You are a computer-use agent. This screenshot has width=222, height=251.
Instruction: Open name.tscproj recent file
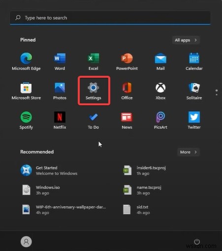click(142, 190)
